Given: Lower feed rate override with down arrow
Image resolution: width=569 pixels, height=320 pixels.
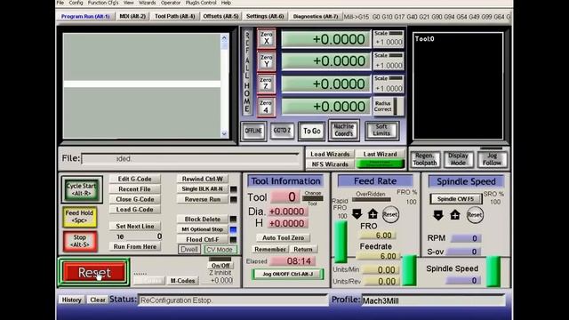Looking at the screenshot, I should tap(357, 214).
